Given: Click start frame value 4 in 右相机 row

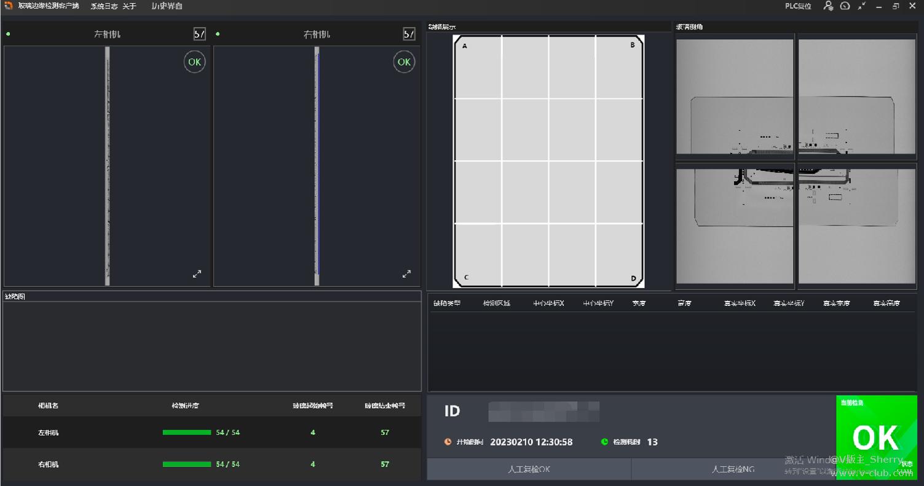Looking at the screenshot, I should [313, 464].
